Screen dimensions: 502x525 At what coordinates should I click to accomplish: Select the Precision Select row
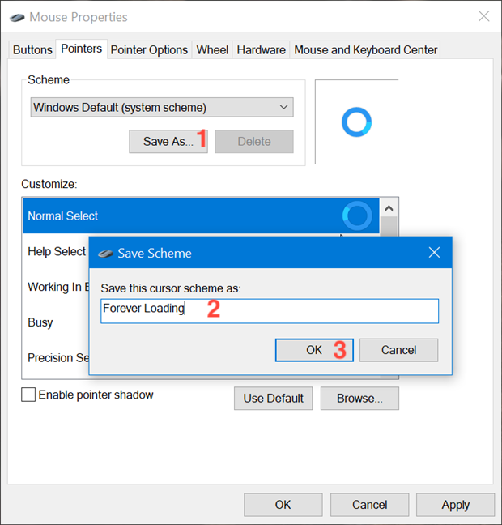click(x=56, y=358)
